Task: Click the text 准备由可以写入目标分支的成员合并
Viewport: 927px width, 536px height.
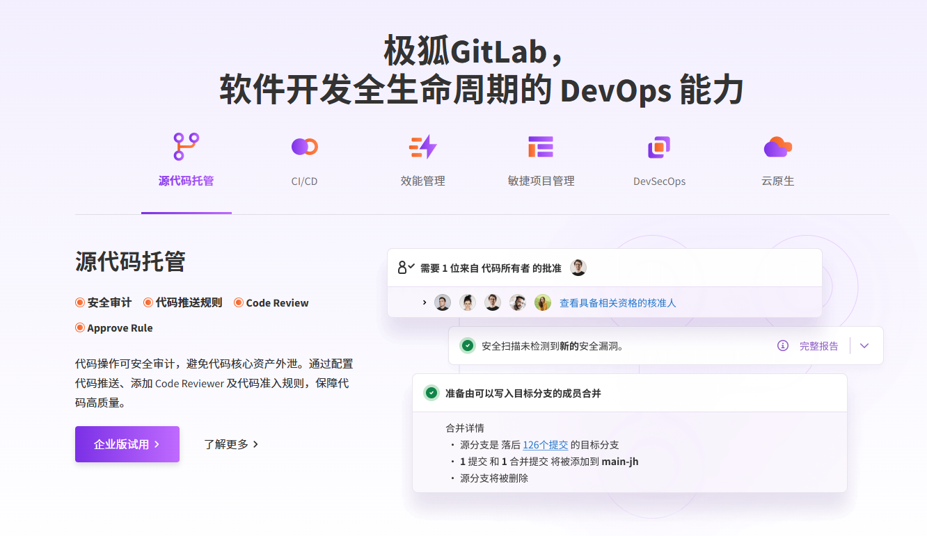Action: [x=523, y=393]
